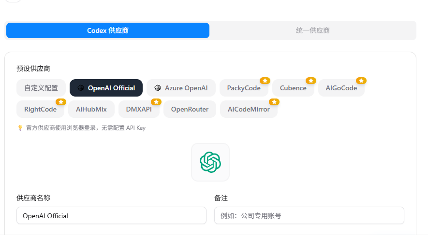
Task: Choose the Azure OpenAI preset
Action: (181, 88)
